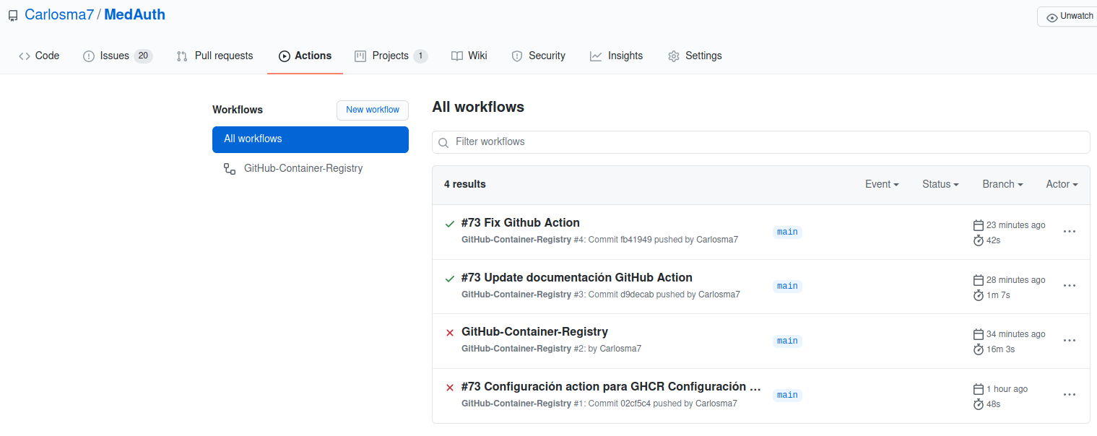Viewport: 1097px width, 436px height.
Task: Click calendar icon next to 28 minutes ago
Action: coord(979,280)
